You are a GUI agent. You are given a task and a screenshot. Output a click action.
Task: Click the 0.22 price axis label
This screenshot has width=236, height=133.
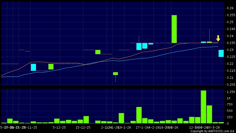pyautogui.click(x=229, y=64)
